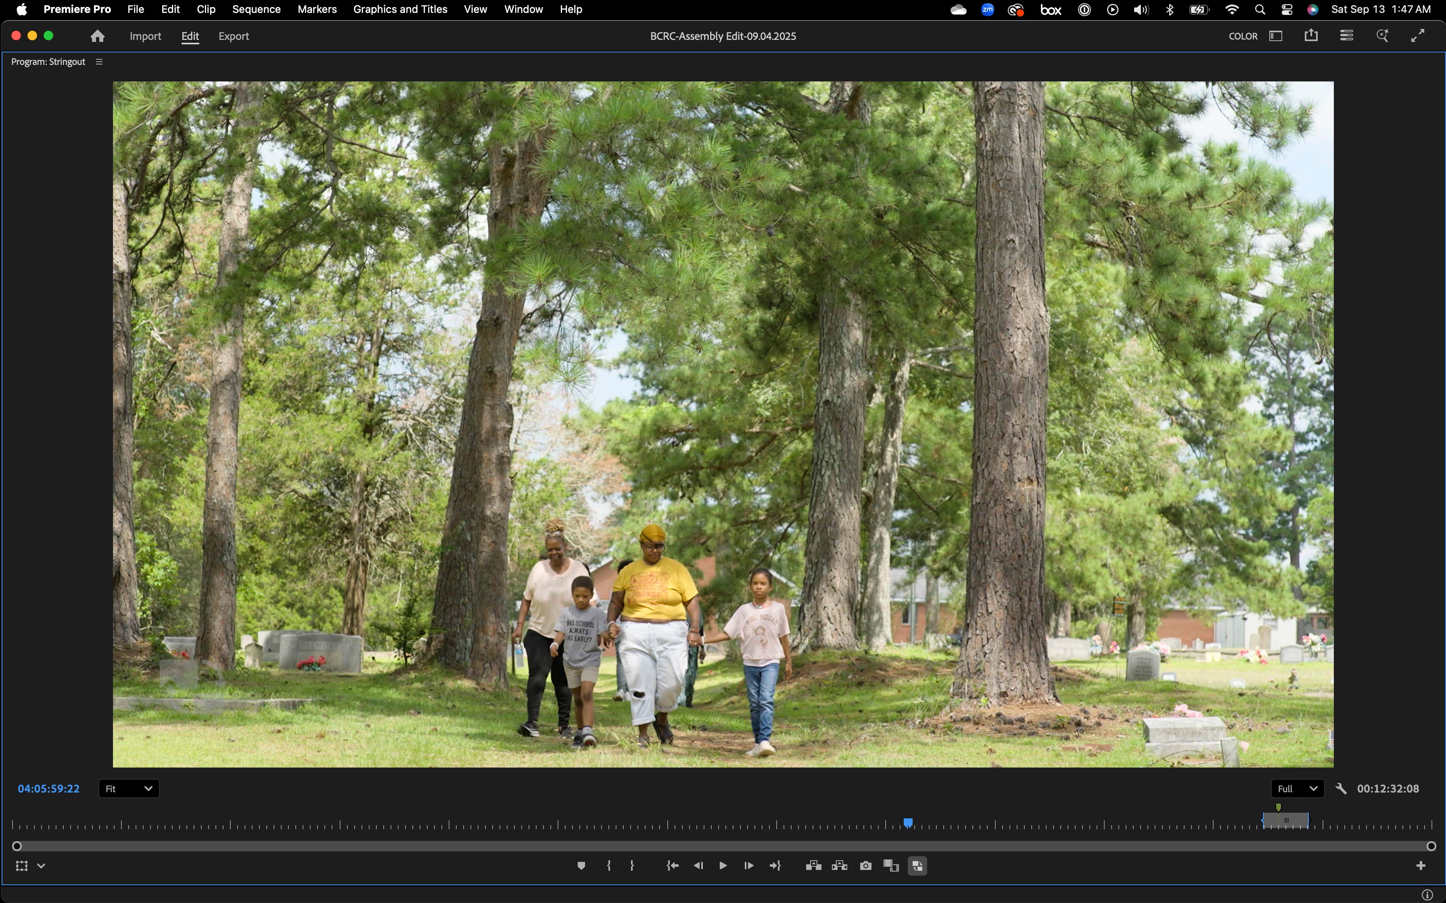This screenshot has width=1446, height=903.
Task: Click the Add Marker button
Action: coord(581,866)
